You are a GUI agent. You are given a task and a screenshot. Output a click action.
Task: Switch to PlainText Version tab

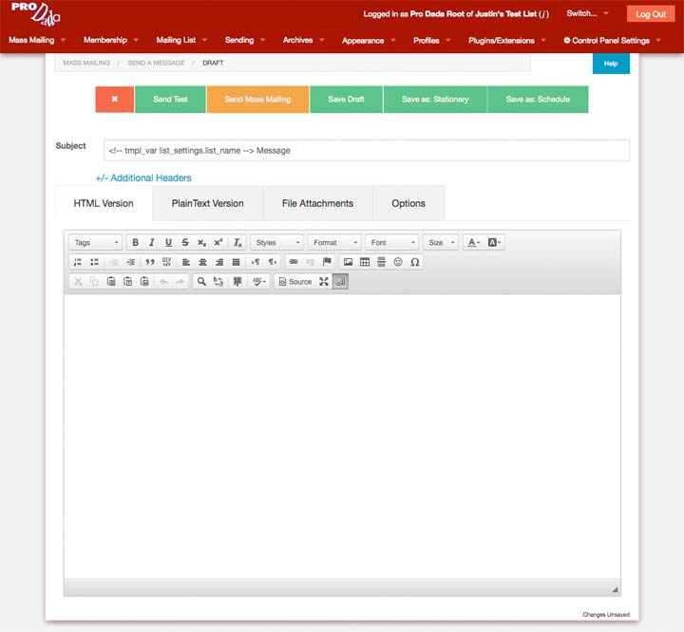click(207, 203)
